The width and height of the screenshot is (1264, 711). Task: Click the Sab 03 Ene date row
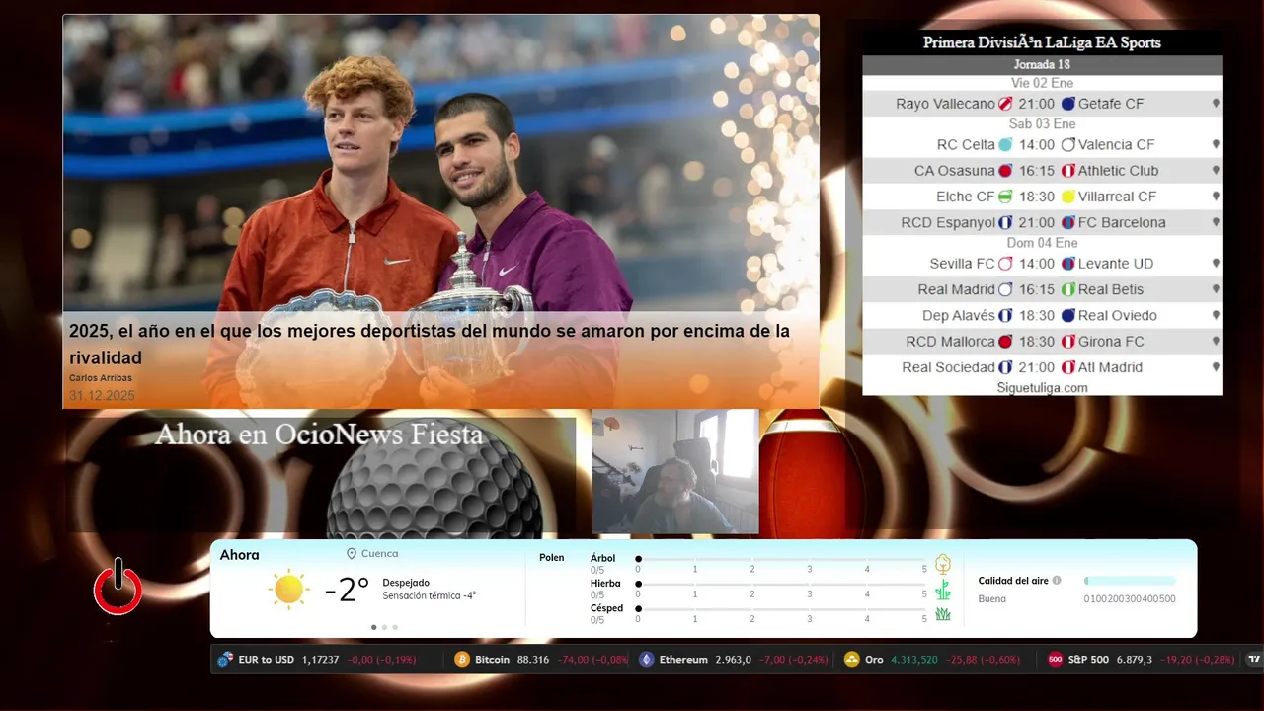coord(1042,124)
